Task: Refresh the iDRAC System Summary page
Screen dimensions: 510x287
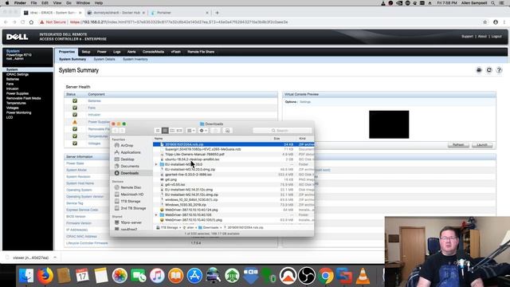Action: [x=488, y=70]
